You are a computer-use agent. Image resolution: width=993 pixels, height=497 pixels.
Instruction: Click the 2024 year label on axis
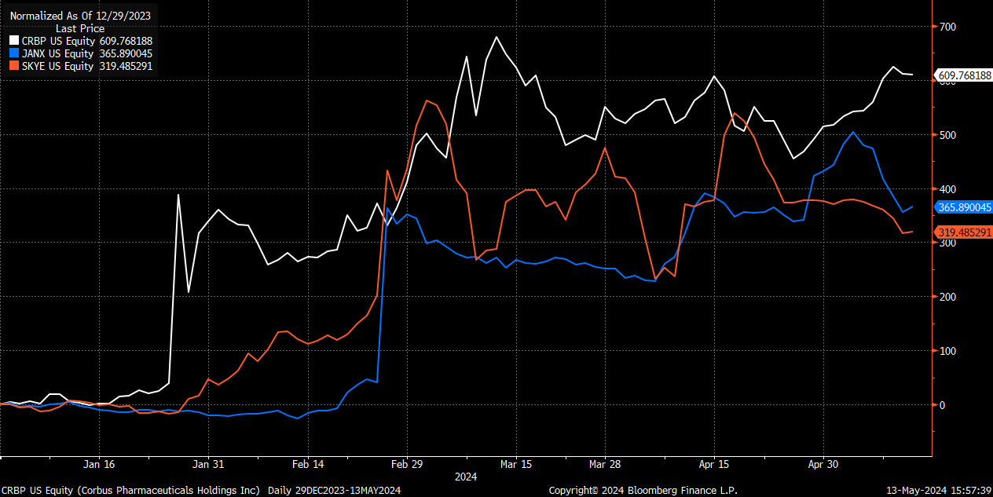(466, 477)
